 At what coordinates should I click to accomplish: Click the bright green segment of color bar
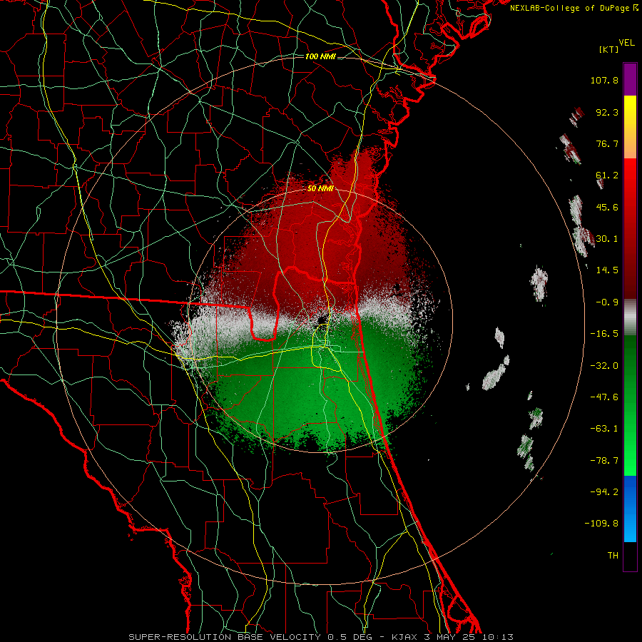(630, 405)
